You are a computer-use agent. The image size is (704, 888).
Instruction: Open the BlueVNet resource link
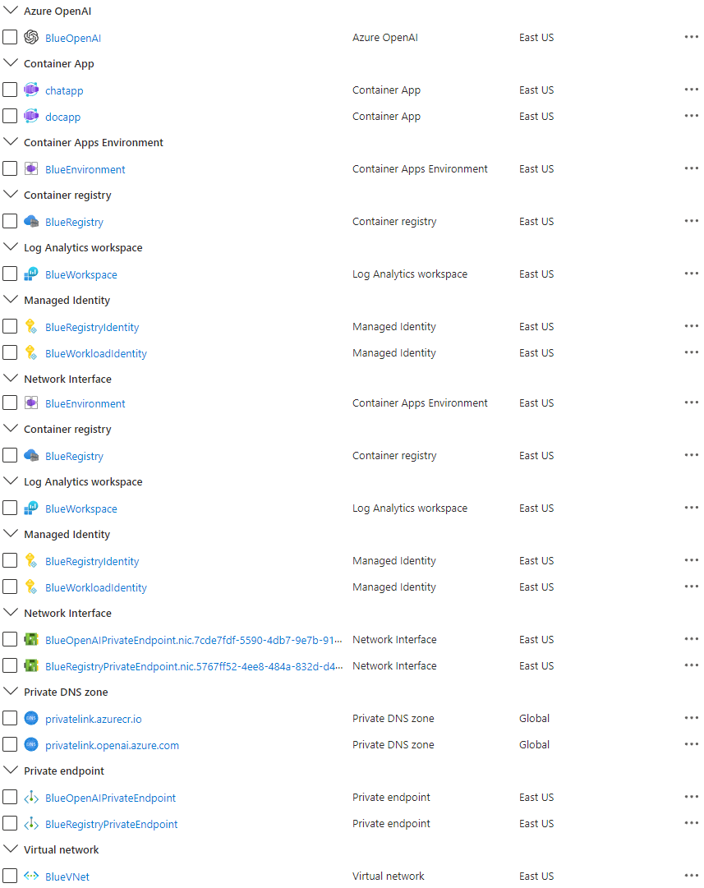click(x=67, y=876)
